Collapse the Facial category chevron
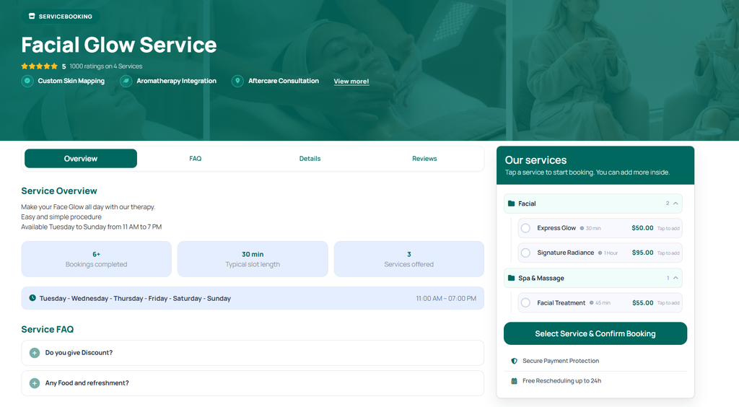The width and height of the screenshot is (739, 407). click(675, 203)
